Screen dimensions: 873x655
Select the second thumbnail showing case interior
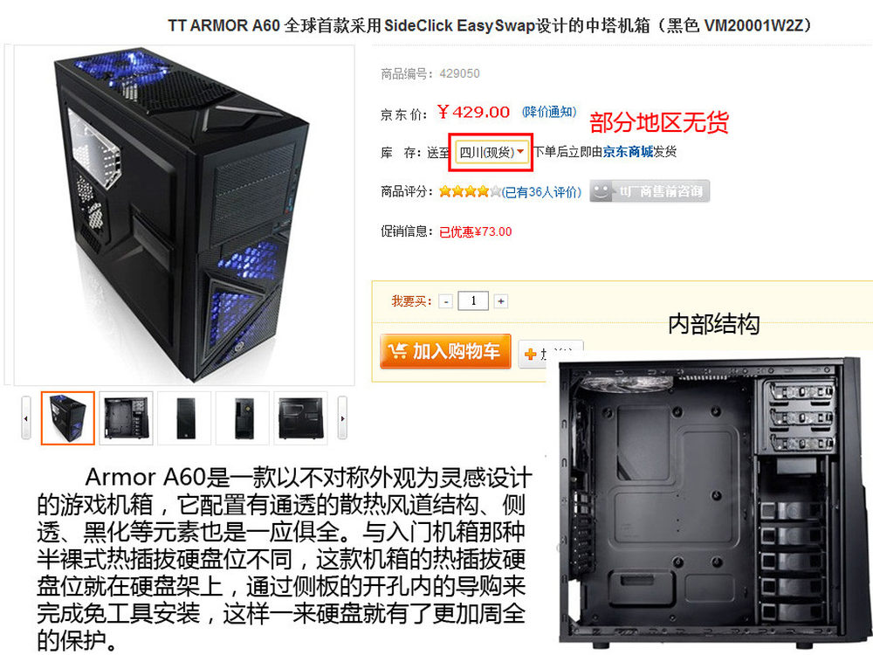tap(127, 418)
